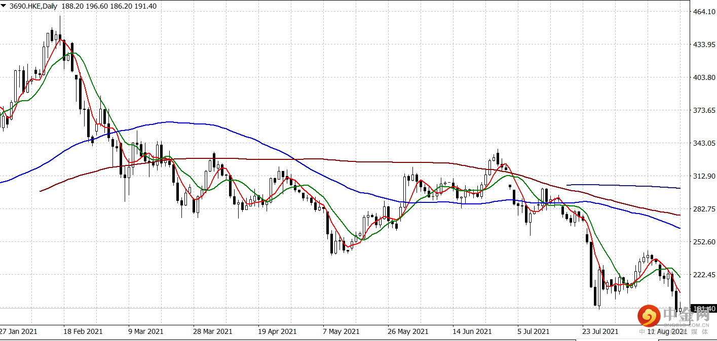Click the 3690.HKE,Daily chart title
717x341 pixels.
33,6
